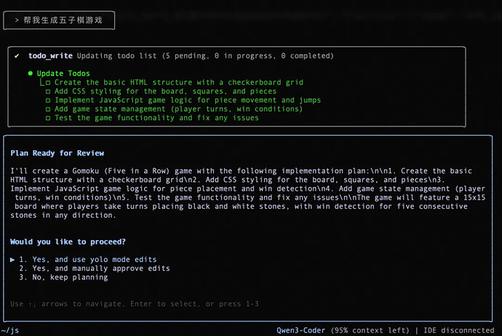Click the tree branch symbol under Update Todos
Image resolution: width=502 pixels, height=336 pixels.
[x=42, y=83]
